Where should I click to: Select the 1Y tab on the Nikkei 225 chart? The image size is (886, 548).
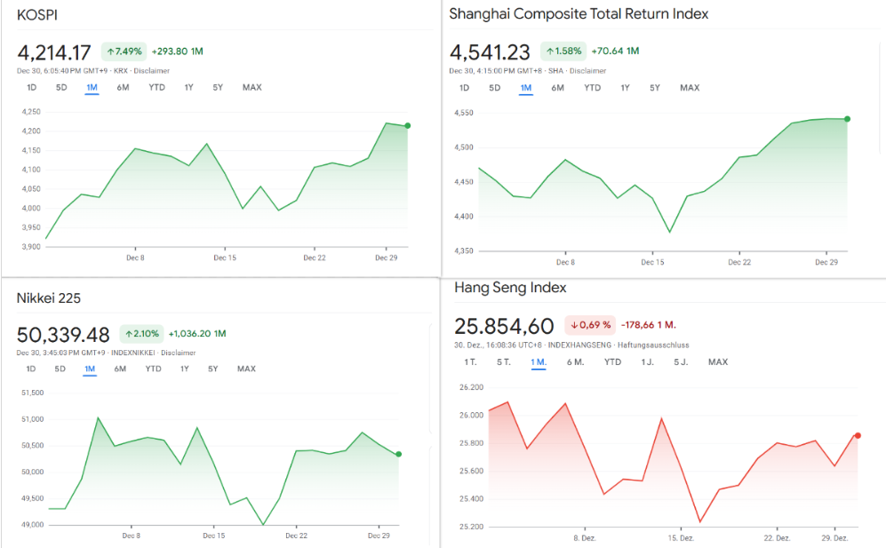[x=185, y=369]
